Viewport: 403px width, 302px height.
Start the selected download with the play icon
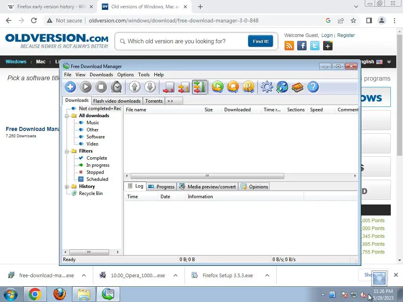(85, 87)
